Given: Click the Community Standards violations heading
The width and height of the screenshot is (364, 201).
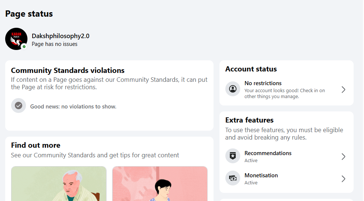Looking at the screenshot, I should click(68, 71).
